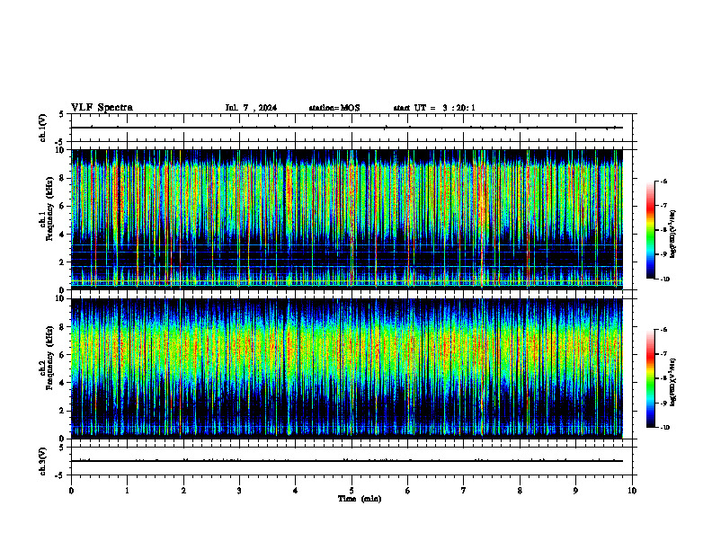
Task: Click time axis tick label "6"
Action: click(408, 491)
